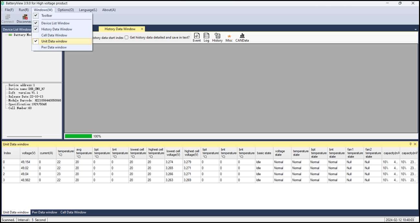Click the BatteryView app icon in title bar
This screenshot has width=420, height=223.
tap(3, 3)
